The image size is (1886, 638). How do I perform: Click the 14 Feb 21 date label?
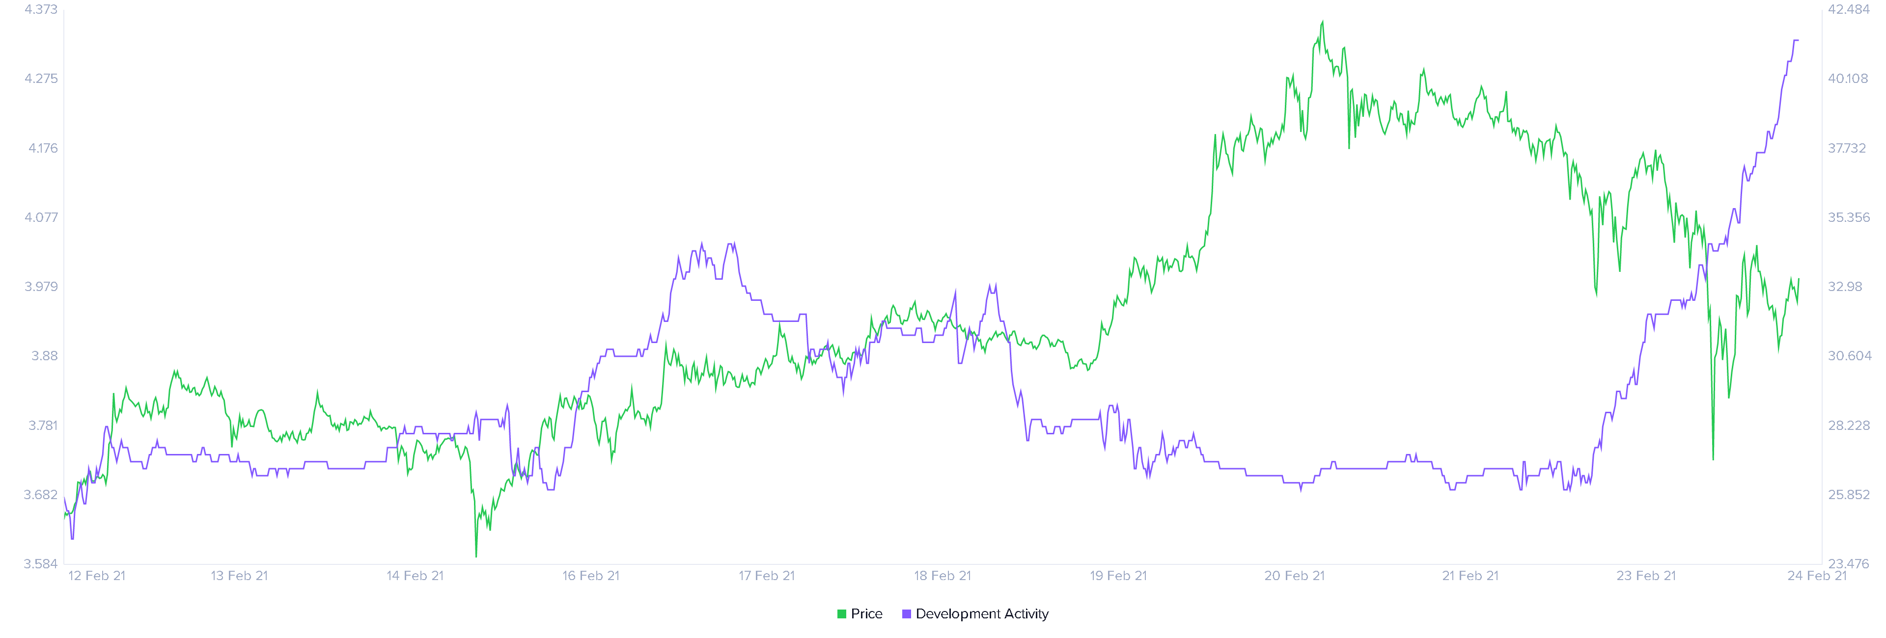[x=415, y=576]
